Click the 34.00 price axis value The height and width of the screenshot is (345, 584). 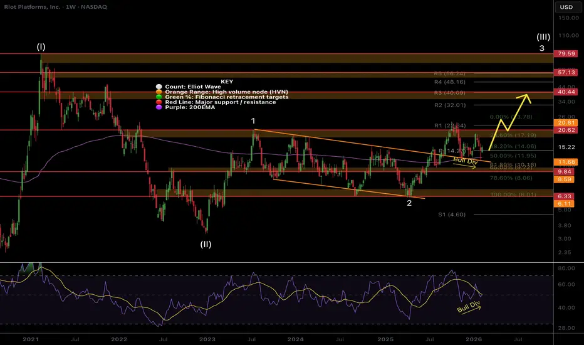click(567, 102)
